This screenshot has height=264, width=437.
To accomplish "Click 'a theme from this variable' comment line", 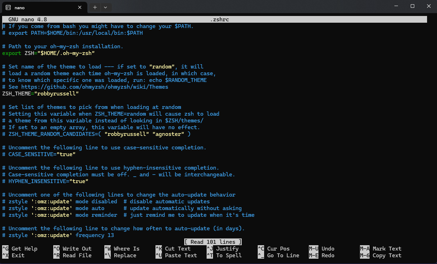I will tap(103, 121).
